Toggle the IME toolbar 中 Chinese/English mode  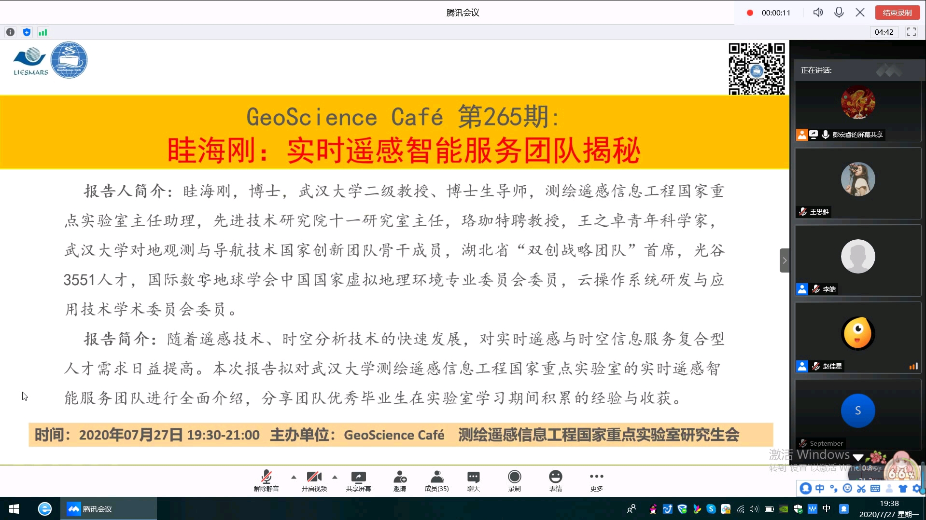[820, 489]
